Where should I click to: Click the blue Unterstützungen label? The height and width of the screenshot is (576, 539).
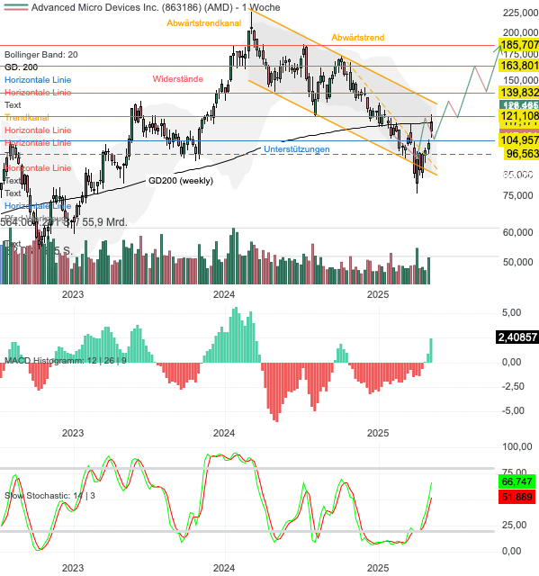tap(297, 149)
